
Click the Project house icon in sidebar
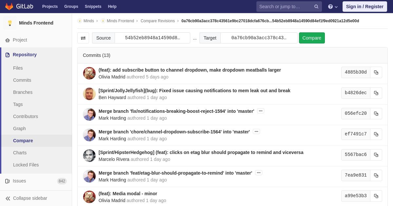click(8, 40)
